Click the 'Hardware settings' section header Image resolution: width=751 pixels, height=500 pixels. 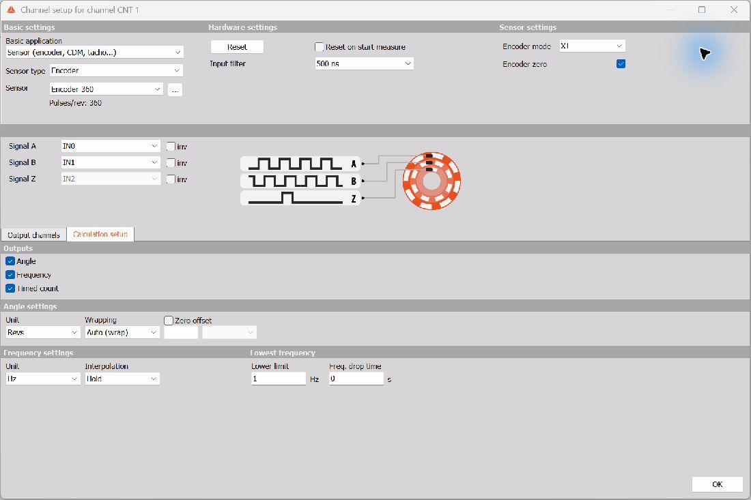[x=243, y=27]
